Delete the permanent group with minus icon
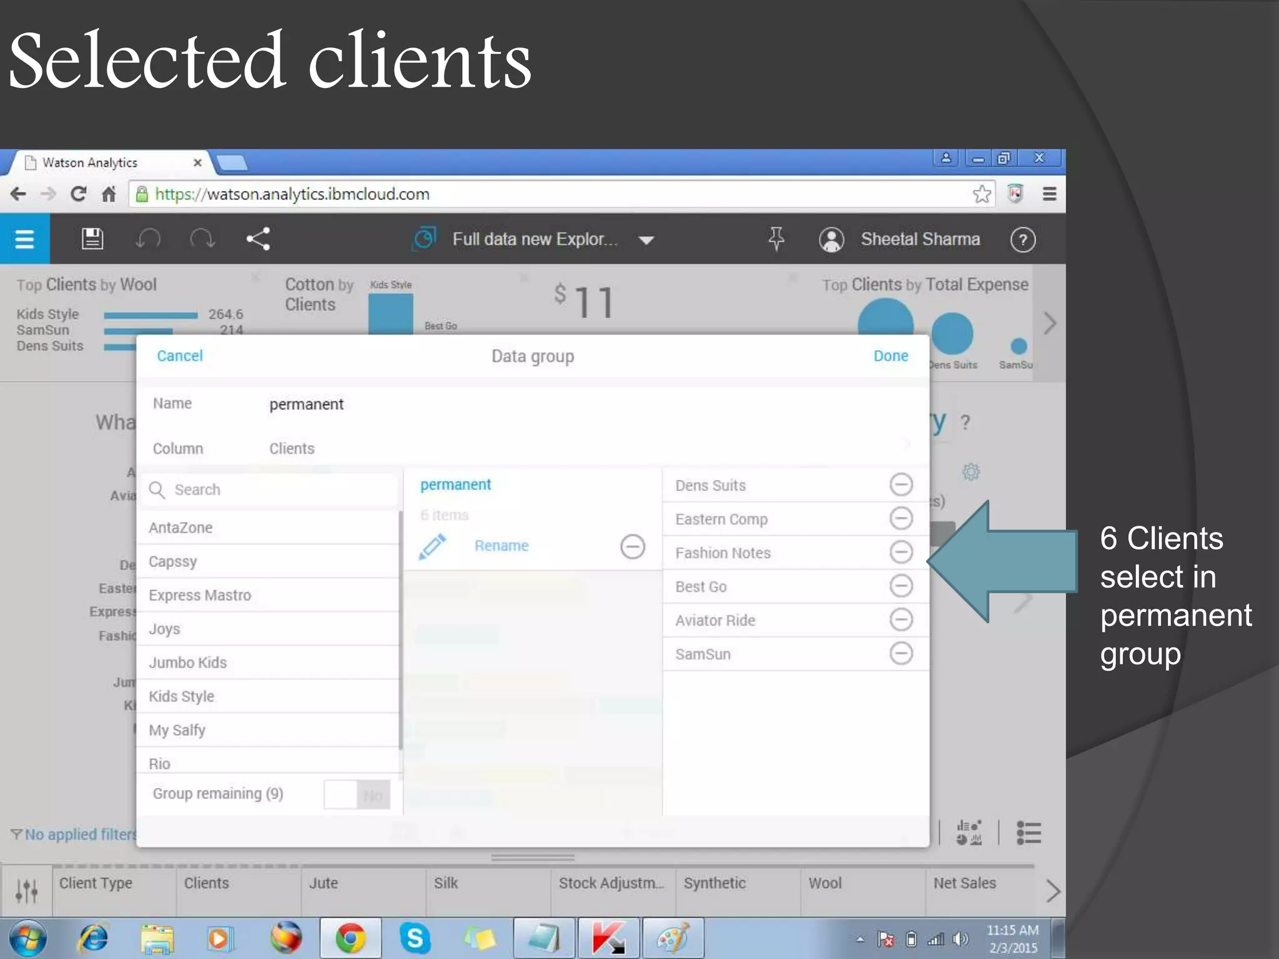1279x959 pixels. point(632,546)
